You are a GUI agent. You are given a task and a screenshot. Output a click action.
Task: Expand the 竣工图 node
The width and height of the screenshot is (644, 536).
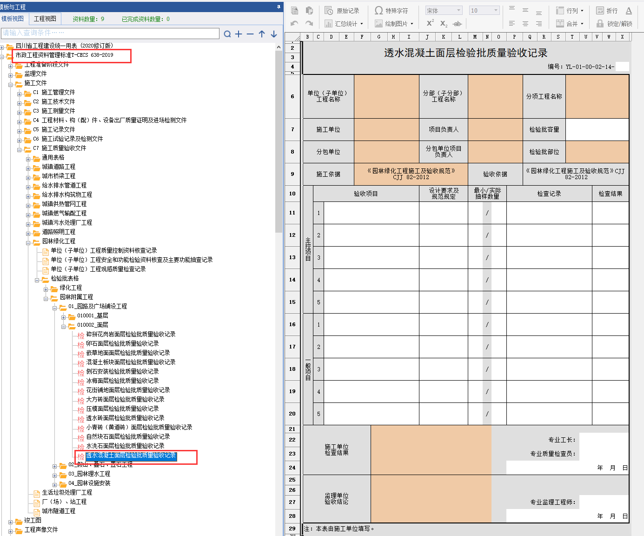pos(11,522)
